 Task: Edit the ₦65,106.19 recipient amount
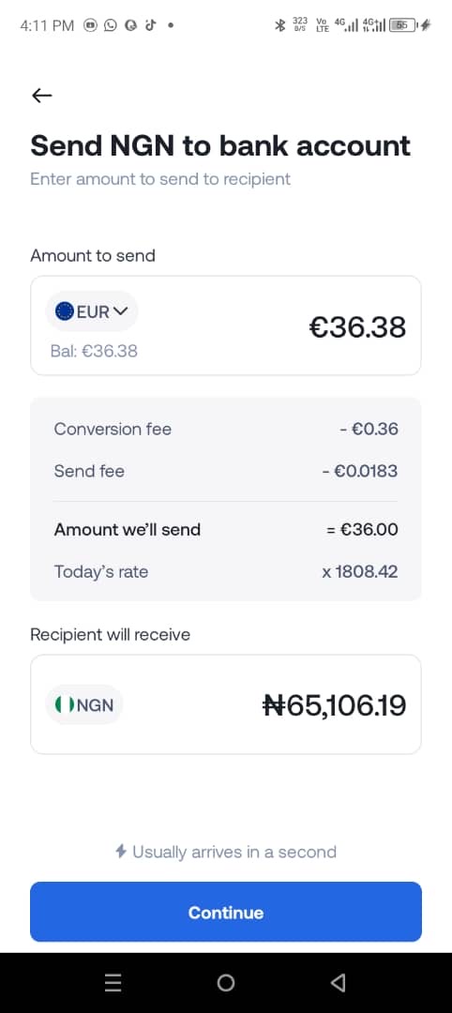point(334,704)
